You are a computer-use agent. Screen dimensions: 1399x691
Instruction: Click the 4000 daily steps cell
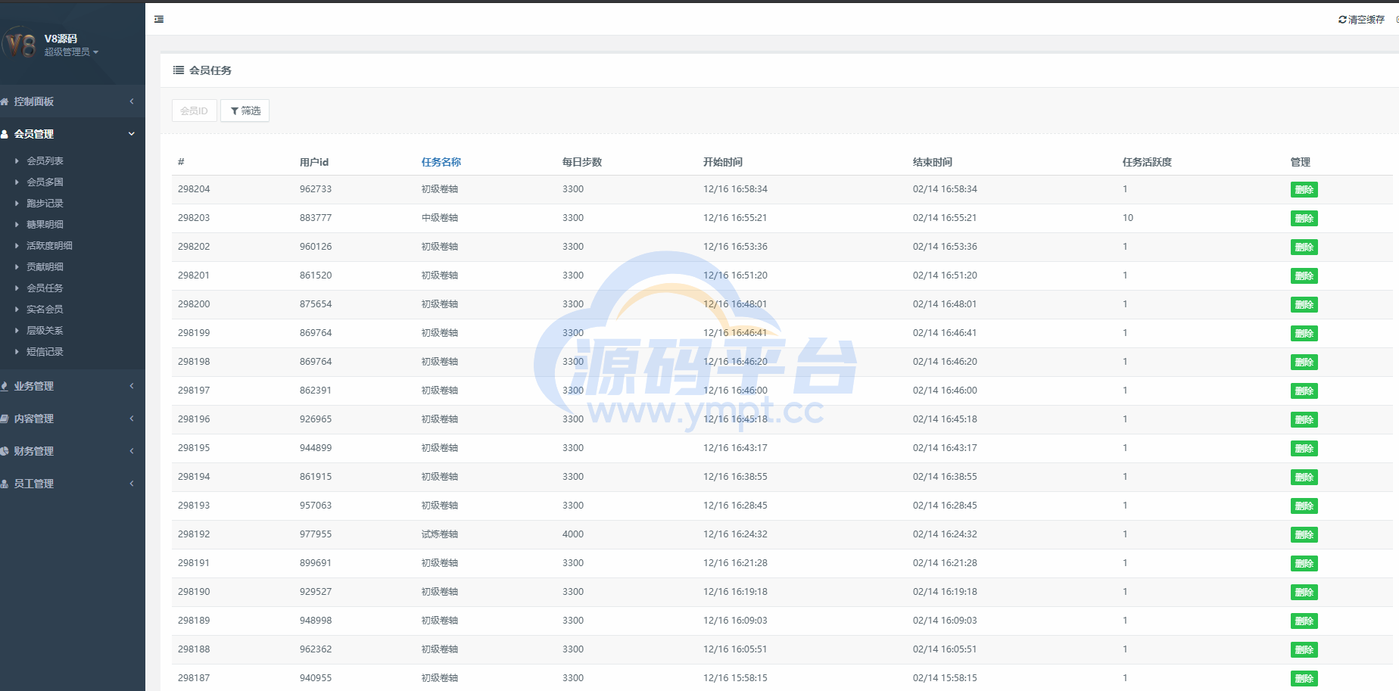tap(573, 534)
